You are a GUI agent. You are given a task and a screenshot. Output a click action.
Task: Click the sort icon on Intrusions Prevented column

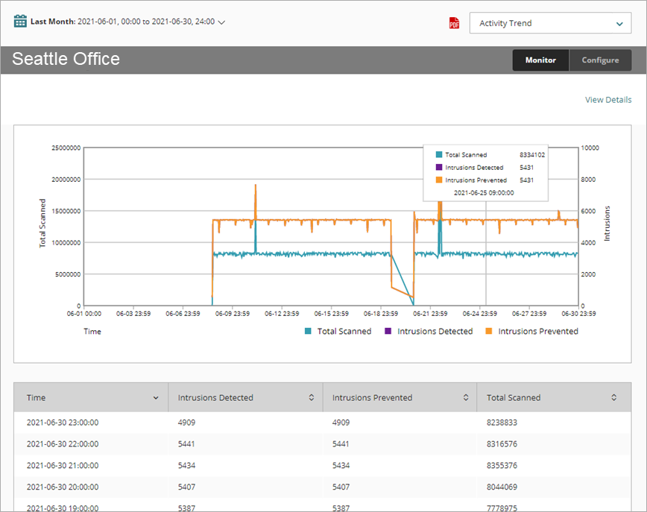pos(467,397)
